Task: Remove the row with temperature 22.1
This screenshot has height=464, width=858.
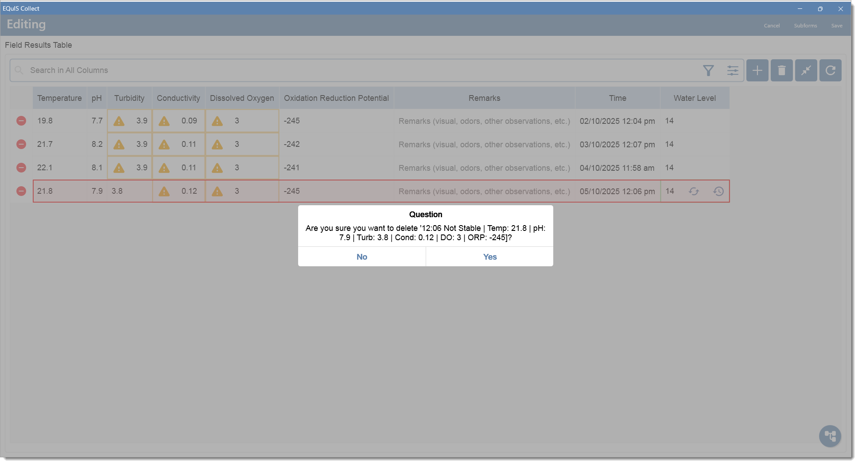Action: coord(21,168)
